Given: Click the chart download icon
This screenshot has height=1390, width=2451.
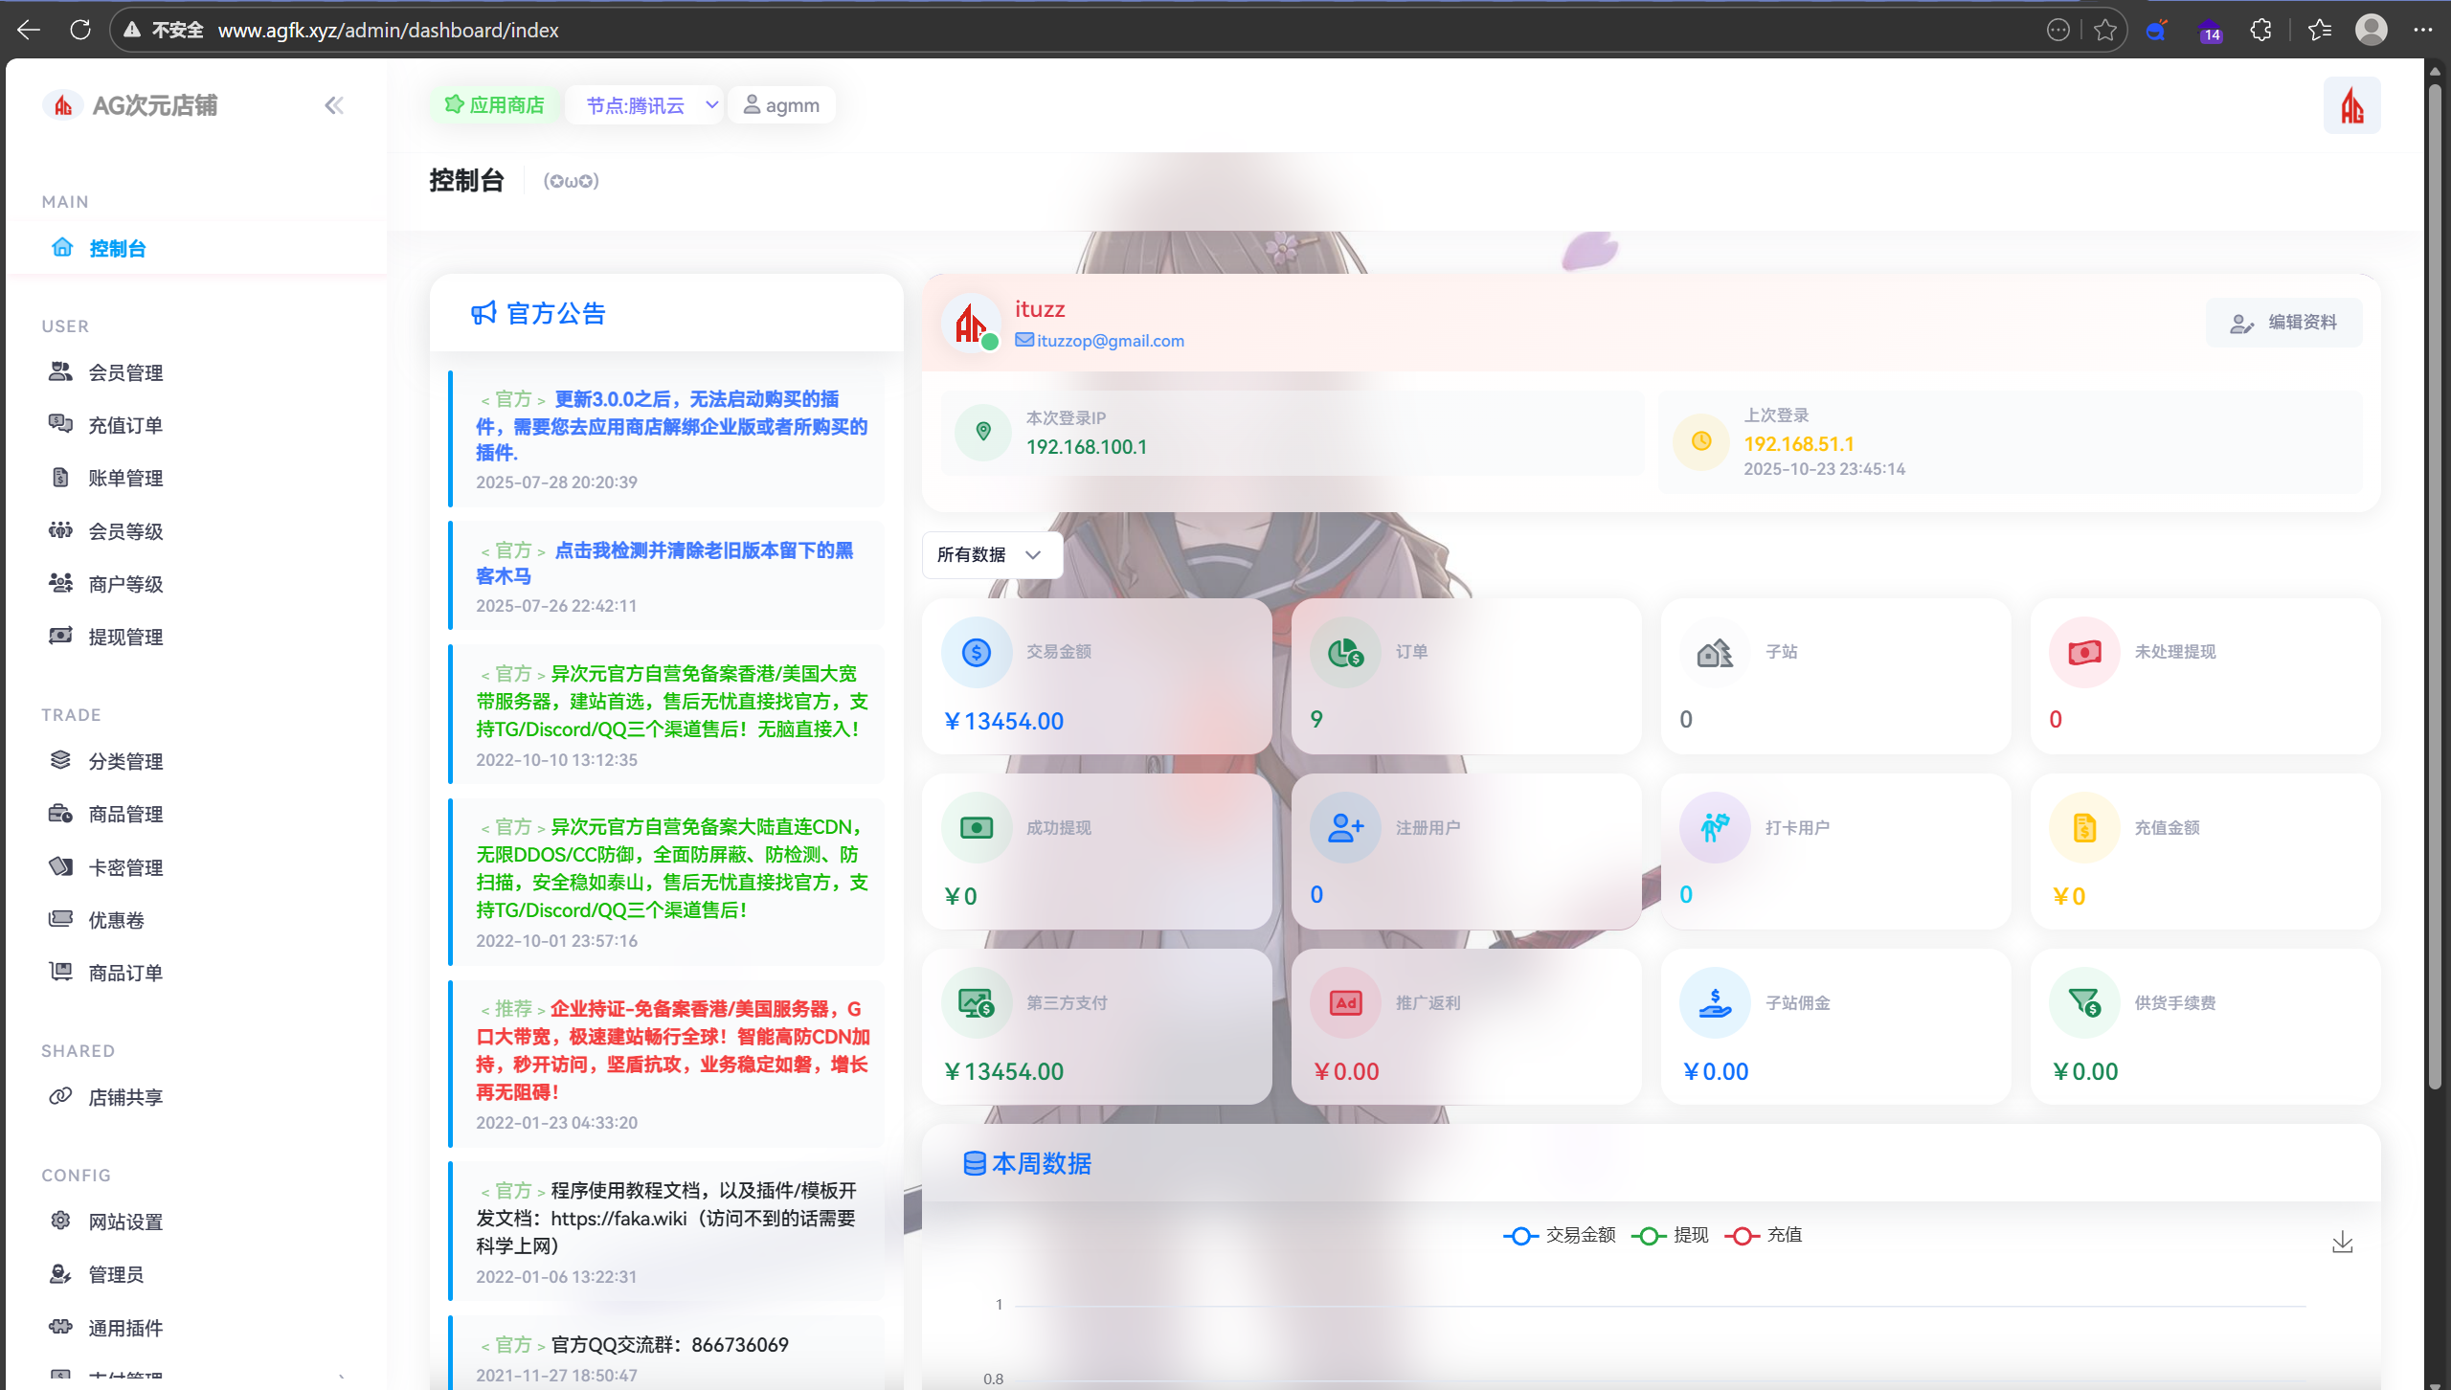Looking at the screenshot, I should point(2342,1243).
